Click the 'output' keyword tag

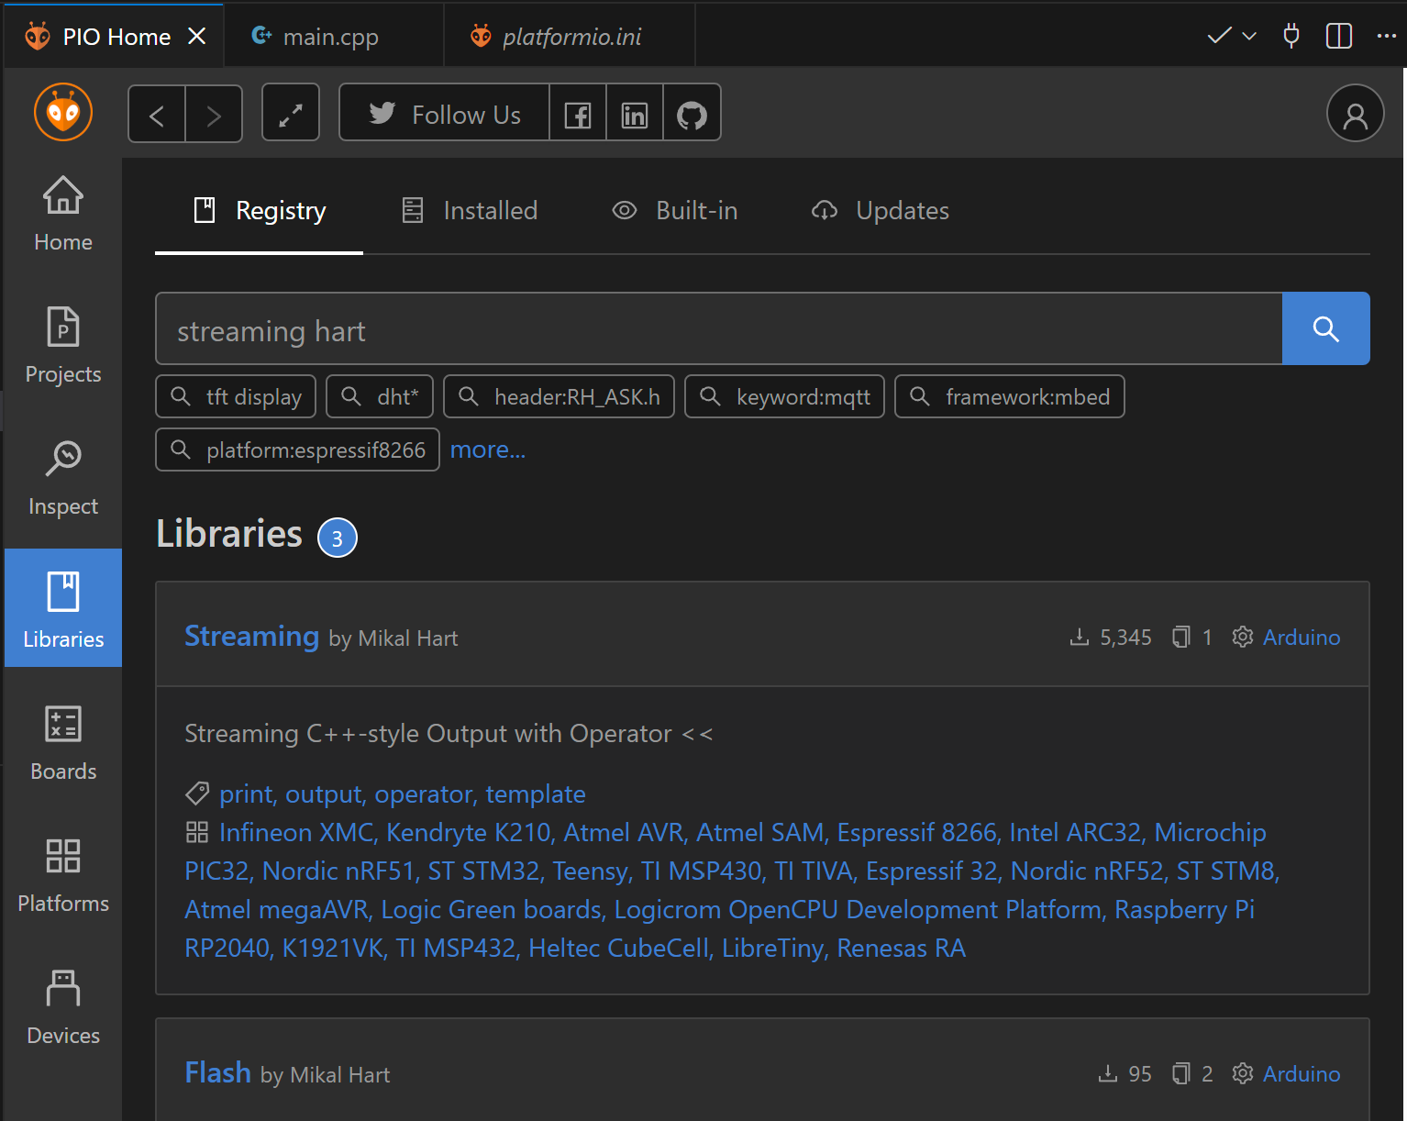click(x=324, y=794)
